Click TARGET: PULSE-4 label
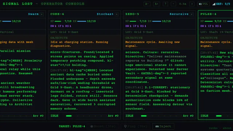The height and width of the screenshot is (131, 233). (72, 126)
